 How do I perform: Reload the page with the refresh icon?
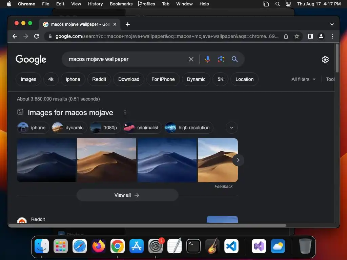[37, 36]
